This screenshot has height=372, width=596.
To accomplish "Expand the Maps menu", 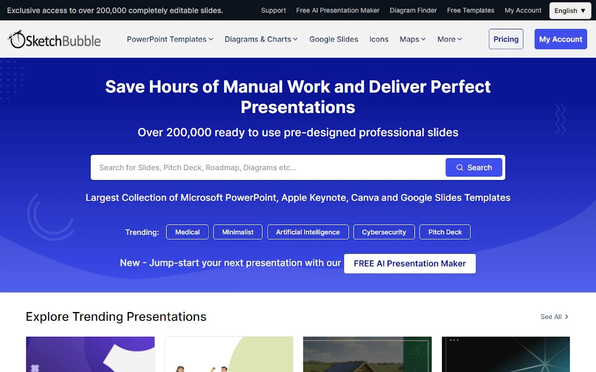I will [413, 39].
